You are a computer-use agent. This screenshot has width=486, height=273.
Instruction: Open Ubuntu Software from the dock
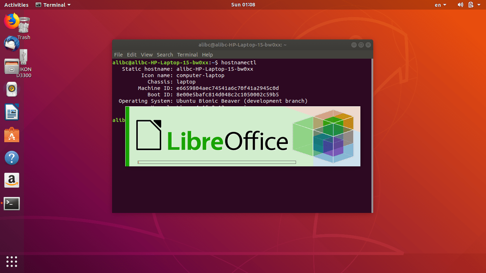12,135
